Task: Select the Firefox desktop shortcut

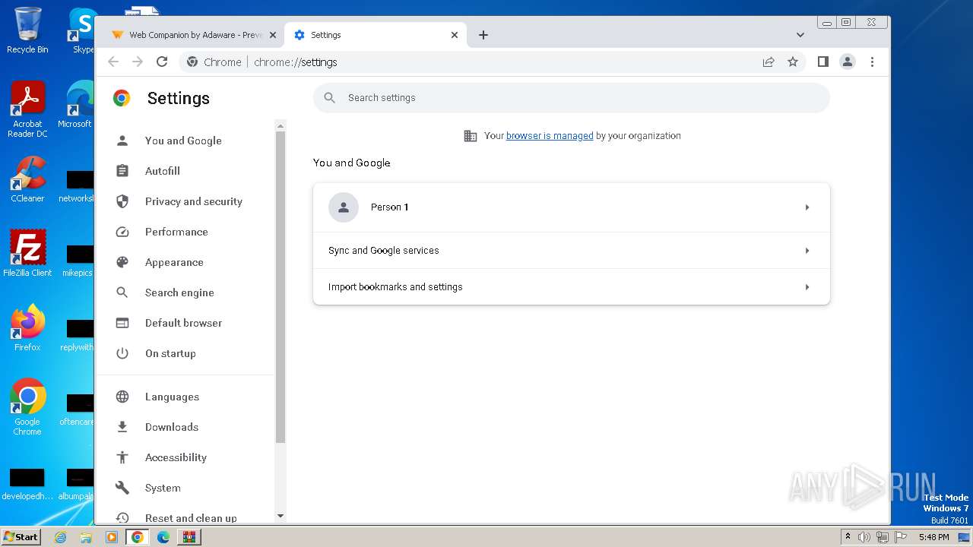Action: 27,327
